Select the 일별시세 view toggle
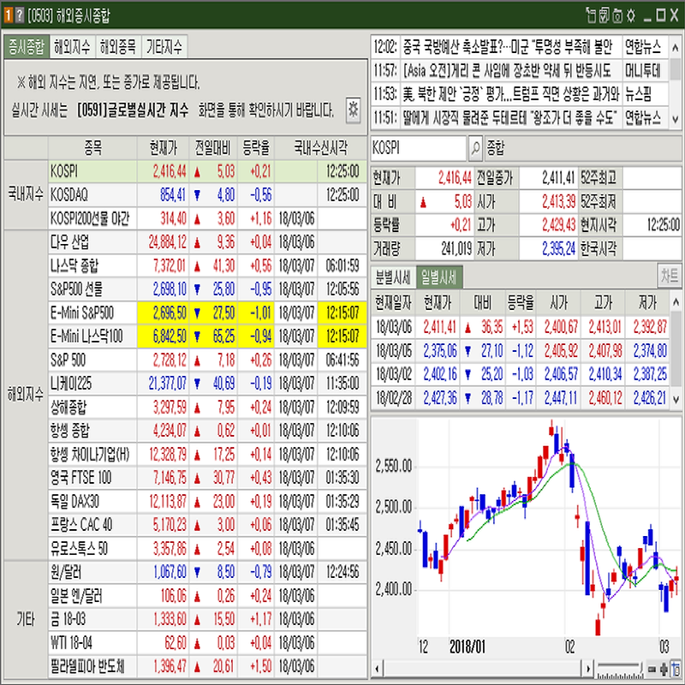The height and width of the screenshot is (685, 685). pyautogui.click(x=438, y=277)
